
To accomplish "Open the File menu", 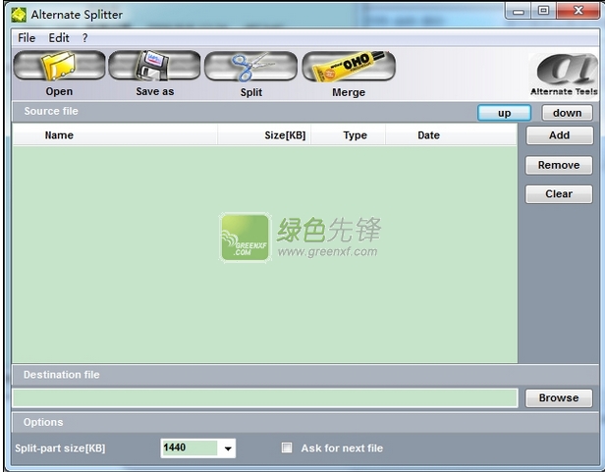I will click(27, 38).
